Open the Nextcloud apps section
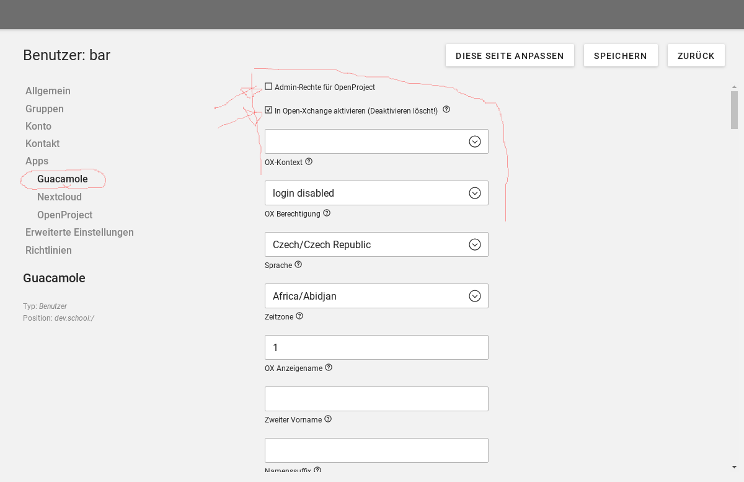This screenshot has width=744, height=482. pyautogui.click(x=60, y=197)
